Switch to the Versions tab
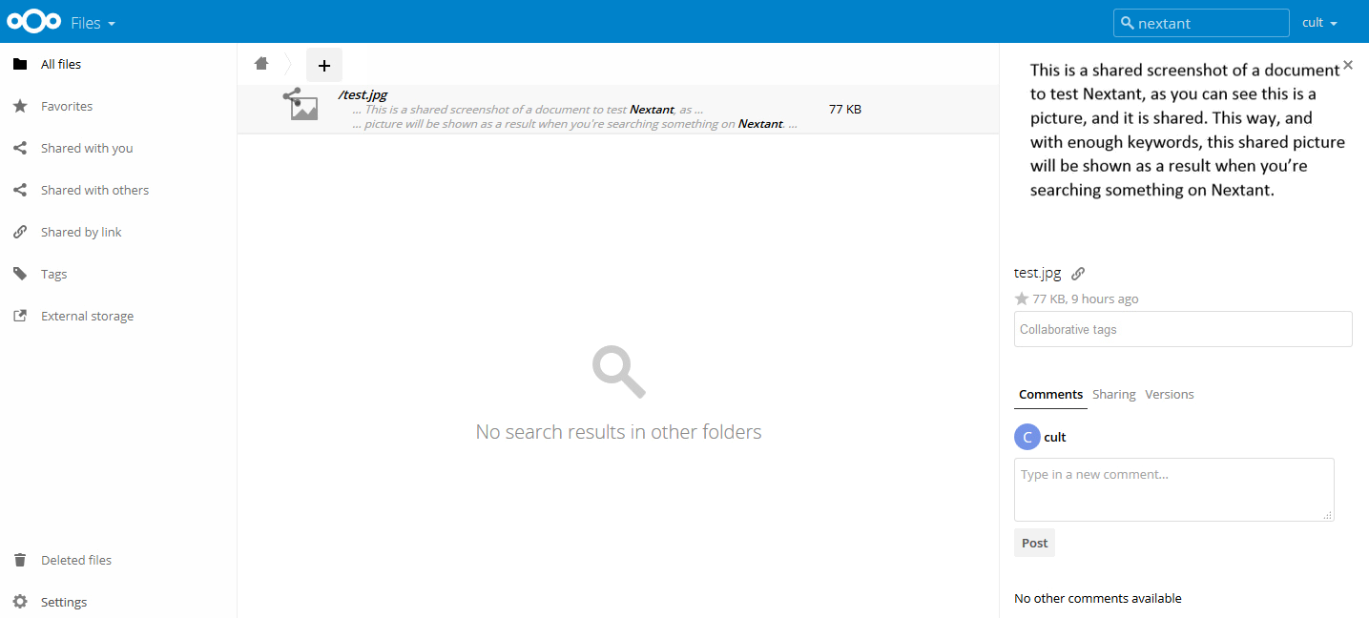This screenshot has height=618, width=1369. pyautogui.click(x=1169, y=394)
